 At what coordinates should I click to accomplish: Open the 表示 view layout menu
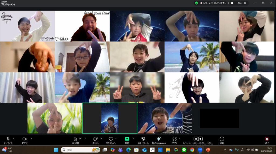pos(241,3)
